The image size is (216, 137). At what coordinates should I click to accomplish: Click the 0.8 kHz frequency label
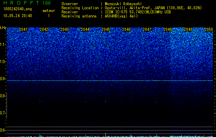tap(2, 96)
